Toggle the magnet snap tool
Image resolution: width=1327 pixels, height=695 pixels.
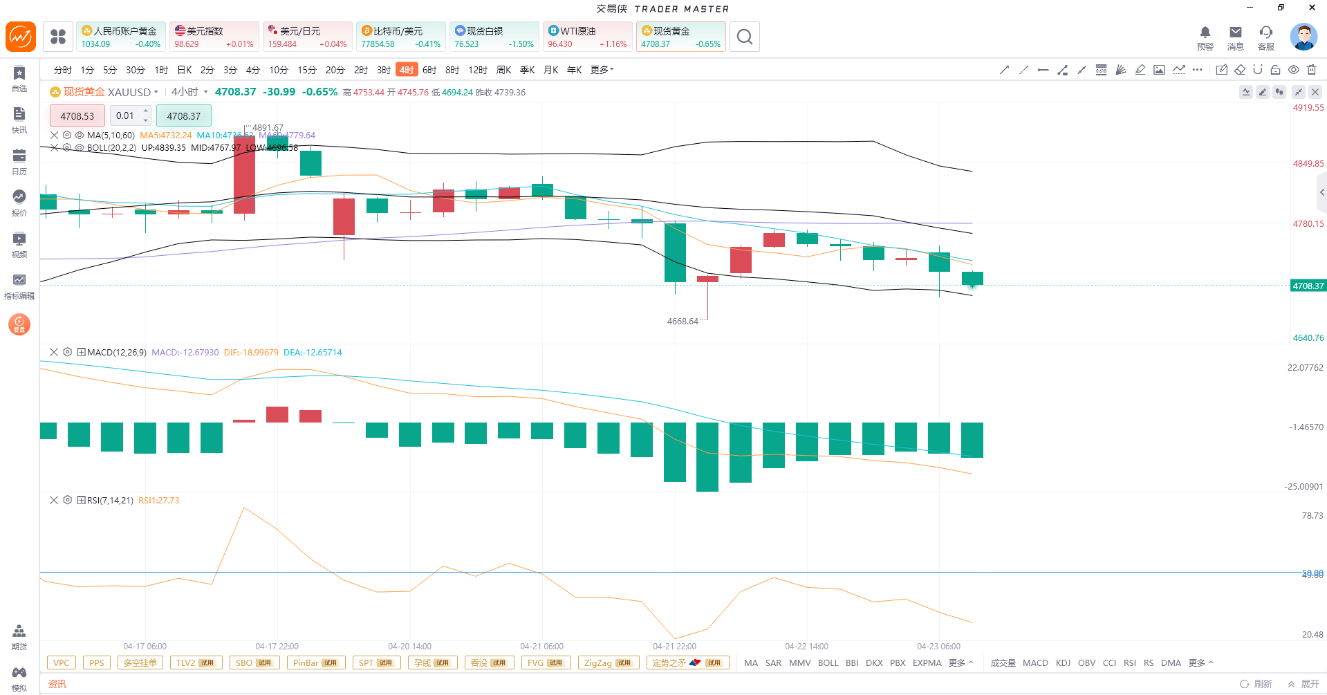click(1258, 70)
